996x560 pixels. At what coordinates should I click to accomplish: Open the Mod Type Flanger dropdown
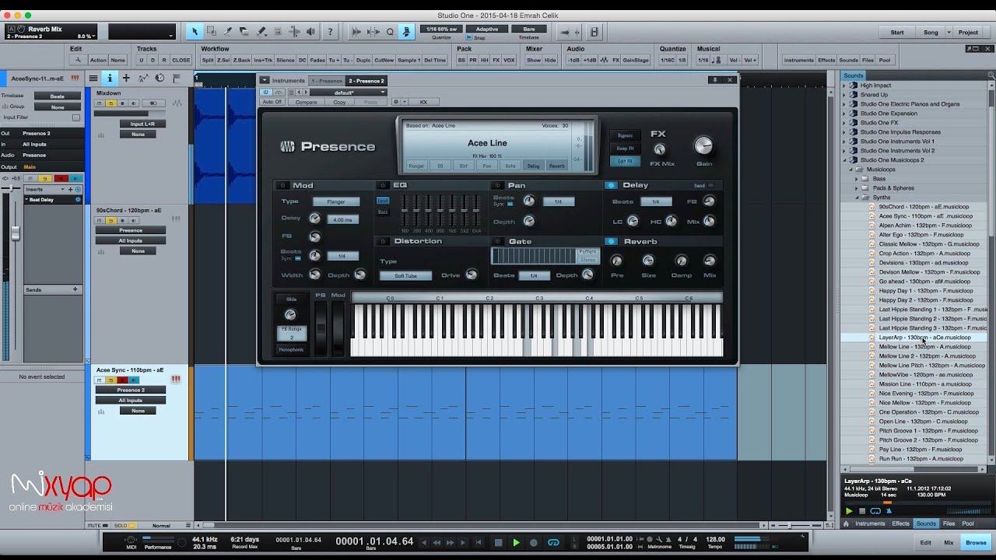336,201
